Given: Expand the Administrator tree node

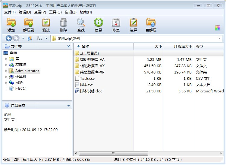Looking at the screenshot, I should click(6, 71).
